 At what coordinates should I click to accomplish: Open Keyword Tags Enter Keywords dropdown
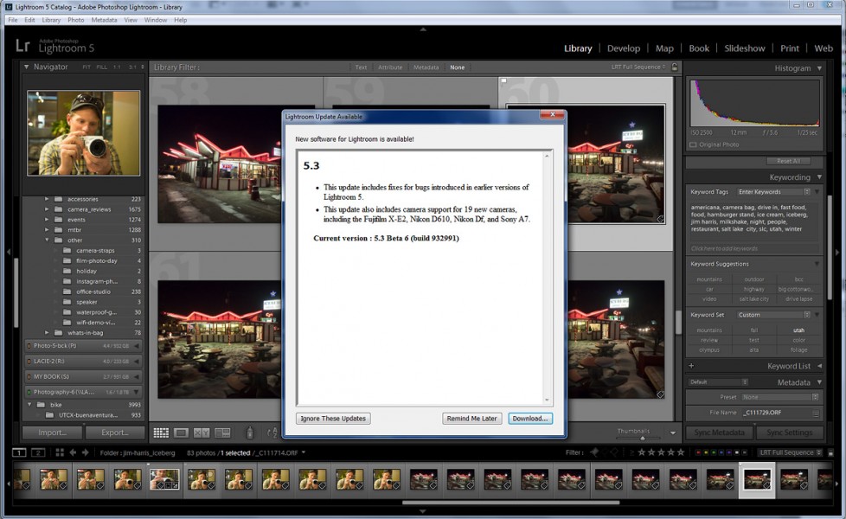[773, 191]
